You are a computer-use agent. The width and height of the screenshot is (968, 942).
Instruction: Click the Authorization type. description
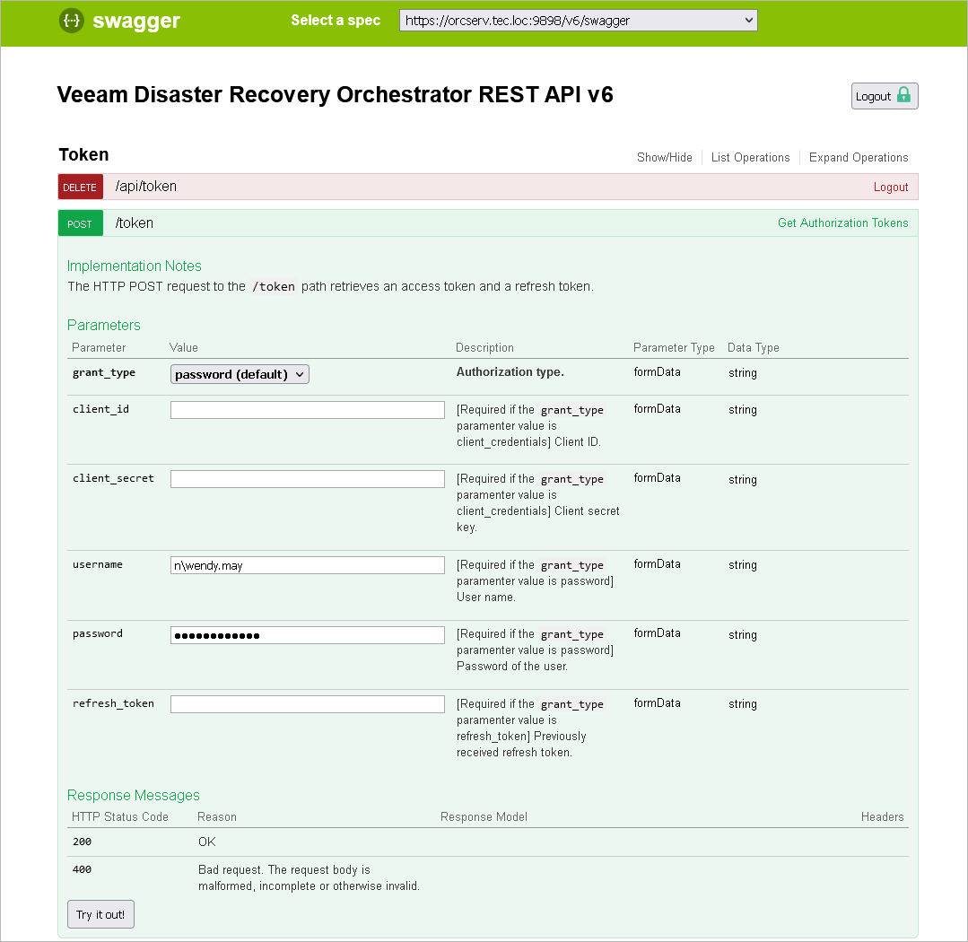[510, 371]
